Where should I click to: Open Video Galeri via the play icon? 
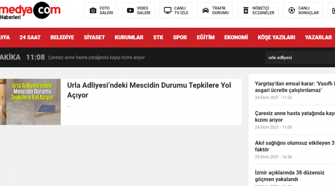130,10
